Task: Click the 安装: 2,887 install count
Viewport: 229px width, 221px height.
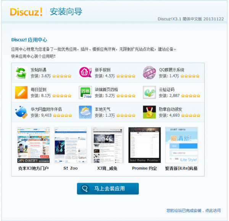Action: tap(169, 96)
